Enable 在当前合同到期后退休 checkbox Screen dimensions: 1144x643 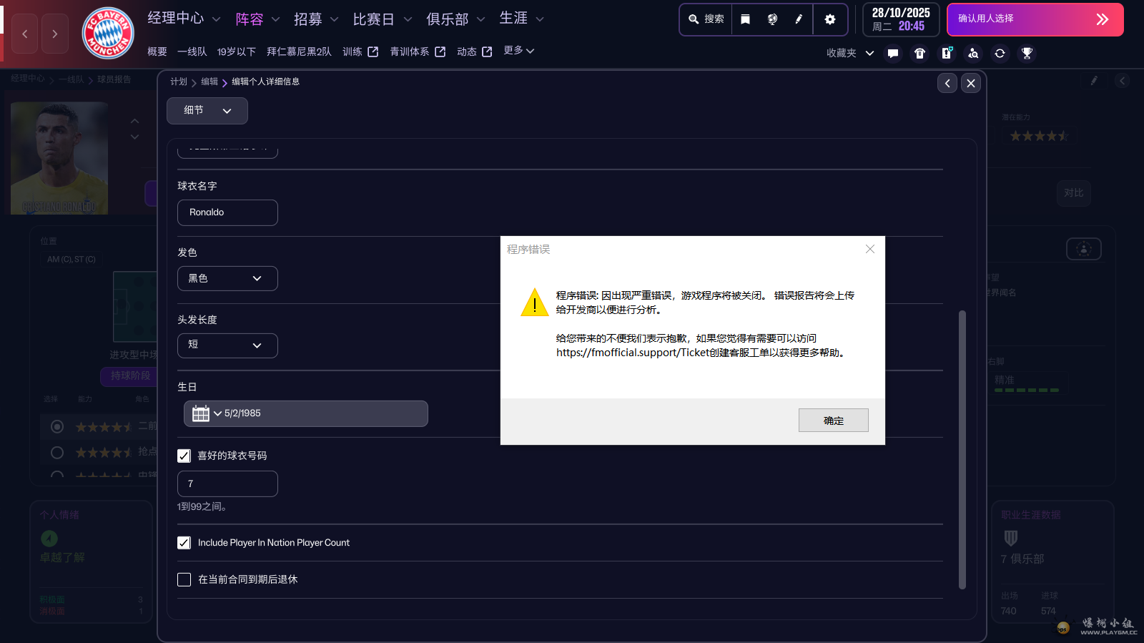pos(184,579)
